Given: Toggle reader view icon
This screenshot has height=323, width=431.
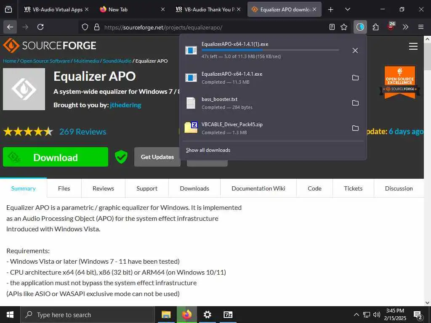Looking at the screenshot, I should [x=332, y=27].
